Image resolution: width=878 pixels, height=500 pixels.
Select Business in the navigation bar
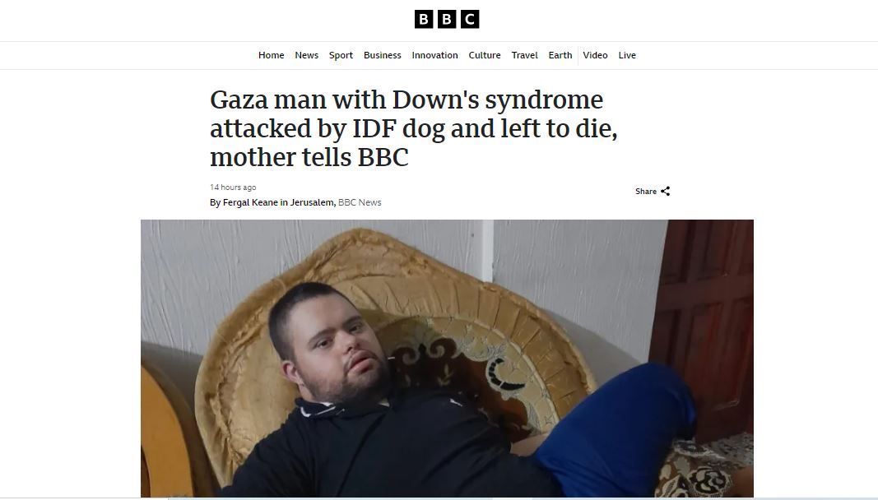coord(382,55)
